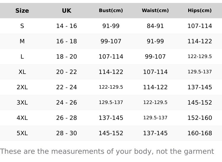This screenshot has width=222, height=162.
Task: Click hips value 160-168 cell
Action: pos(200,133)
